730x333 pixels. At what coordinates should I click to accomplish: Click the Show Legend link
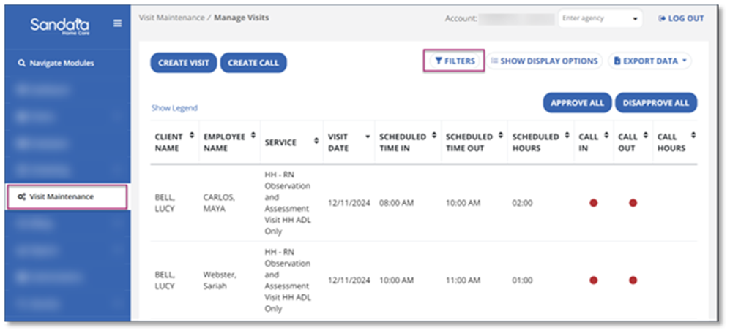click(174, 108)
